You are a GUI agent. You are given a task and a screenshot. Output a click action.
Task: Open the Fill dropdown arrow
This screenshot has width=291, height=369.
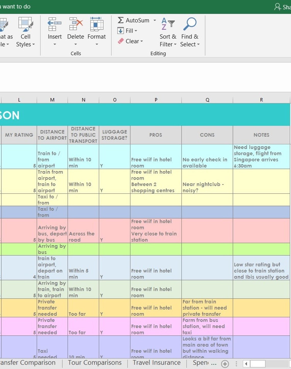[136, 31]
